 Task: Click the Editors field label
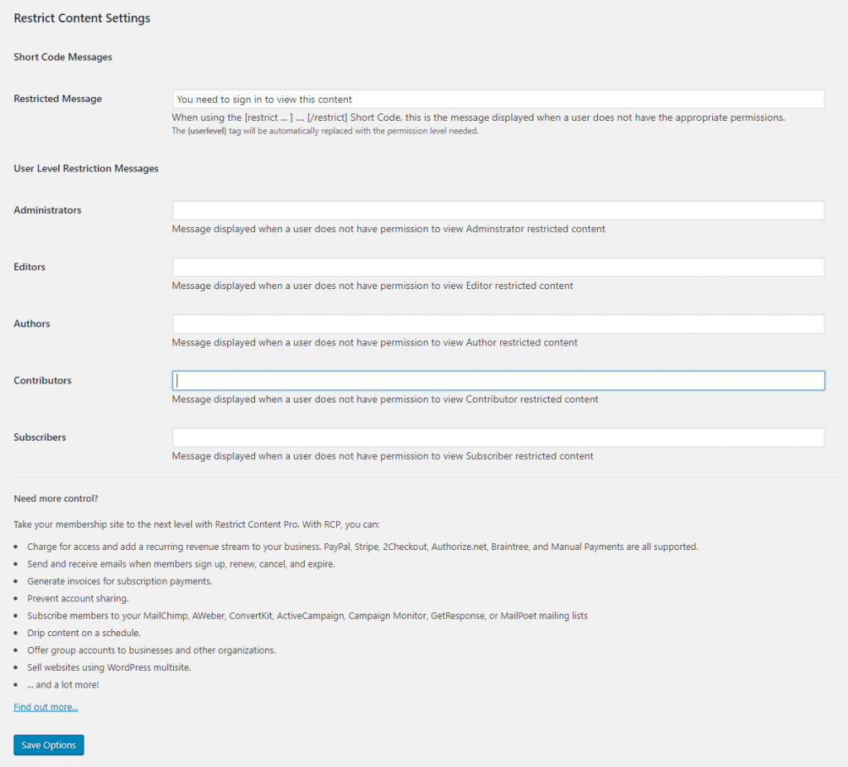click(x=29, y=266)
